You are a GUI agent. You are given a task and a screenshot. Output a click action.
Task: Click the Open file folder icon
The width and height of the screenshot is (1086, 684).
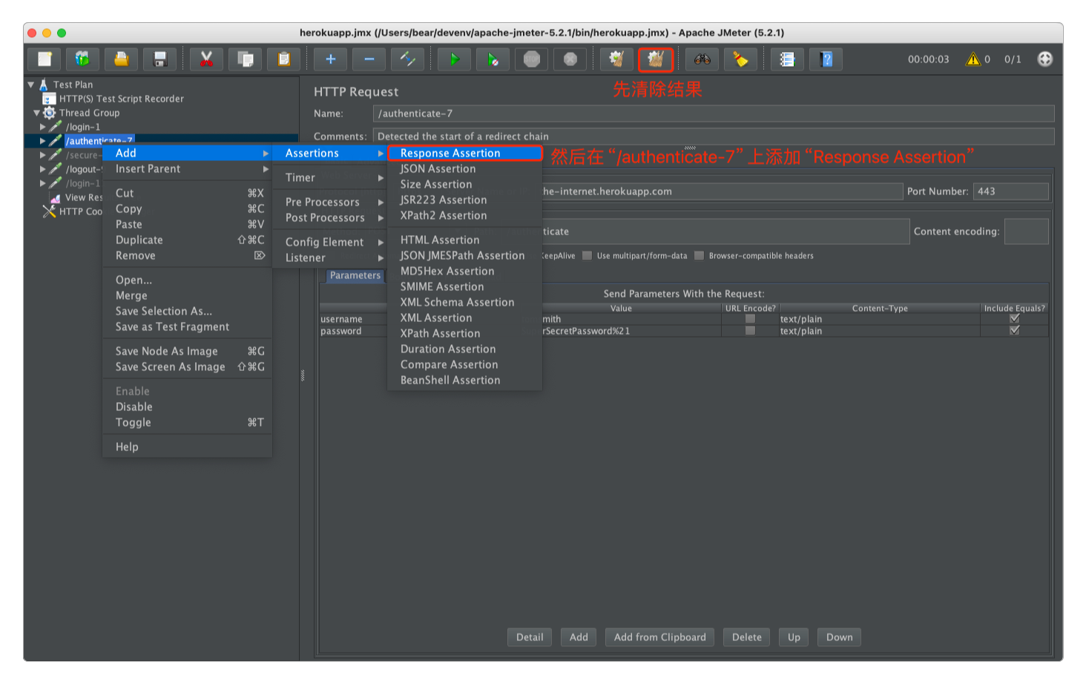coord(121,59)
